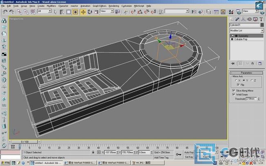
Task: Toggle the Angle Snap icon
Action: 140,12
